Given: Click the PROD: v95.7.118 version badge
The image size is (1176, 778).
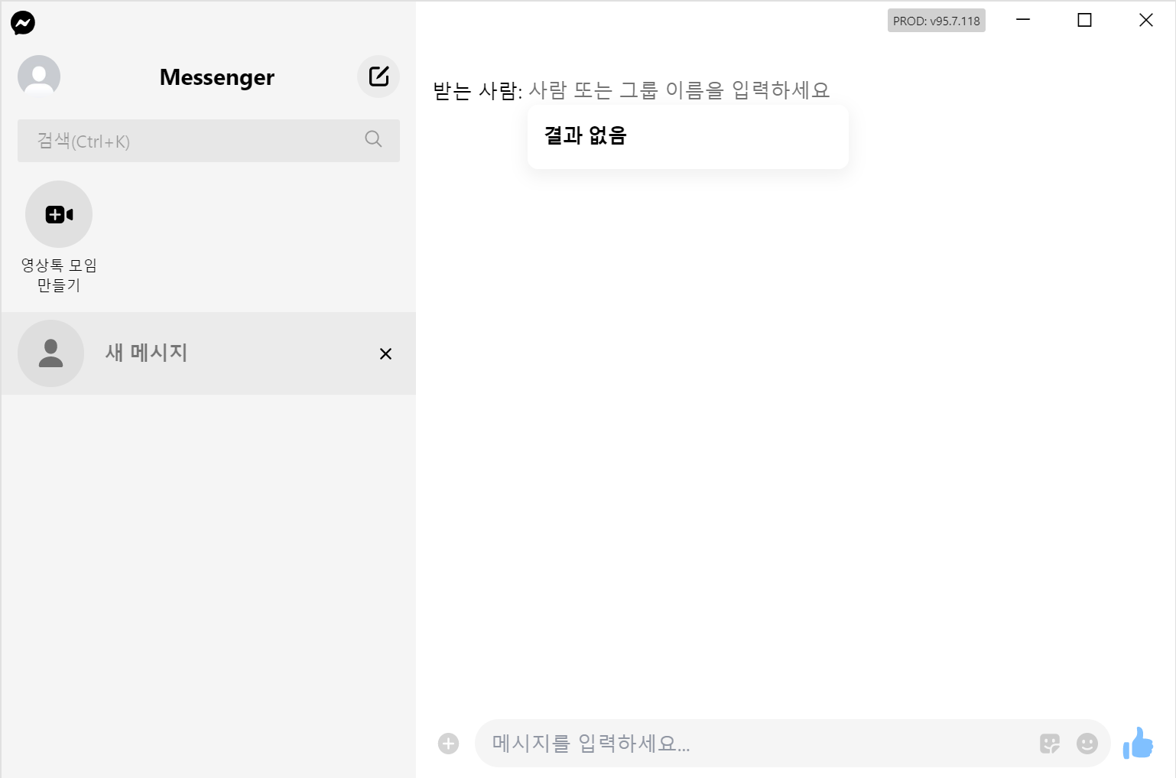Looking at the screenshot, I should click(935, 20).
